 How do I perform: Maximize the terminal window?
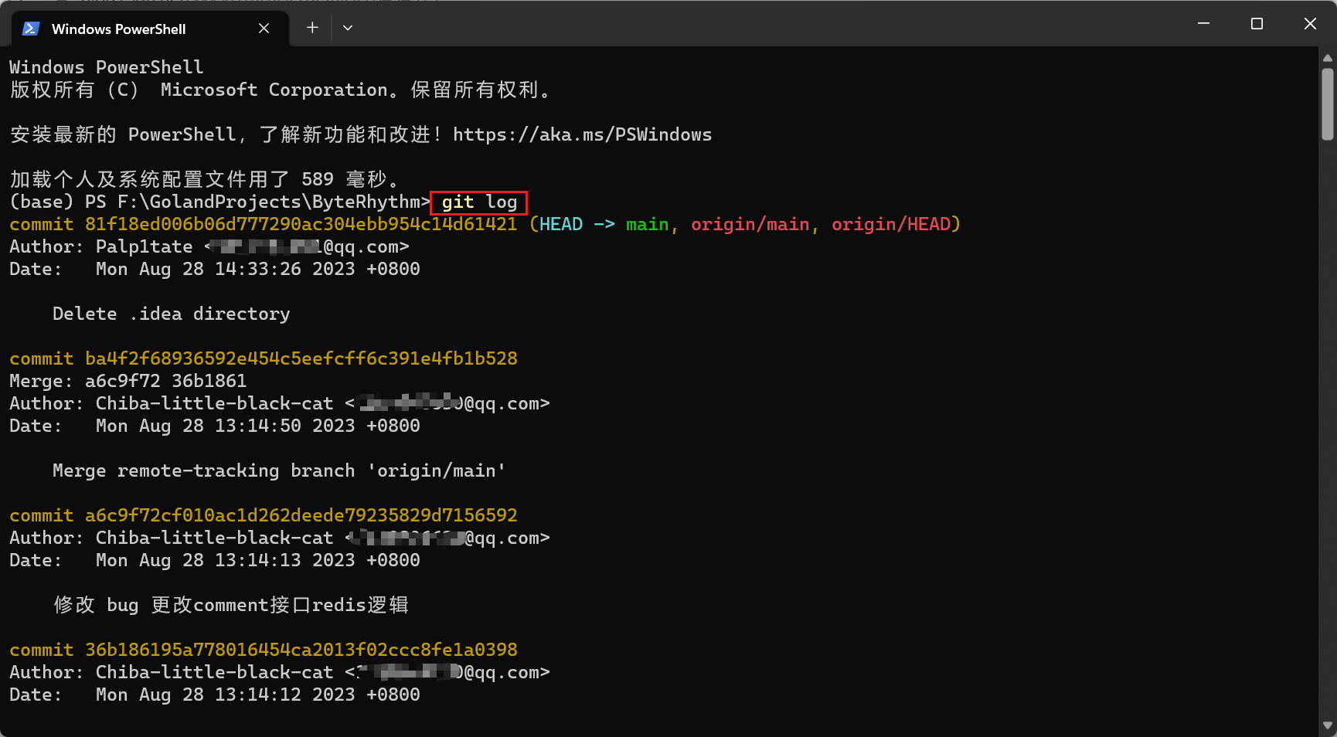[1257, 24]
